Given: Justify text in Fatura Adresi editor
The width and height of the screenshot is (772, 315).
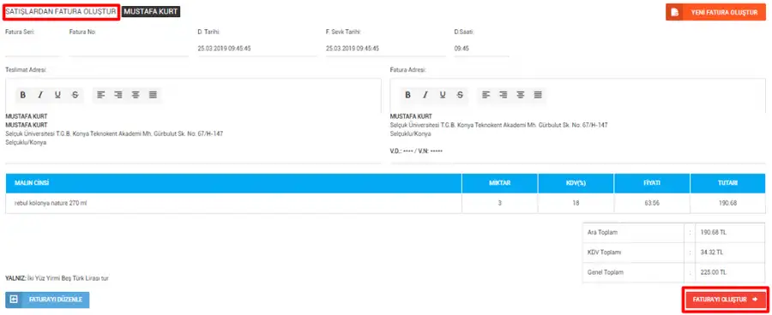Looking at the screenshot, I should [538, 95].
